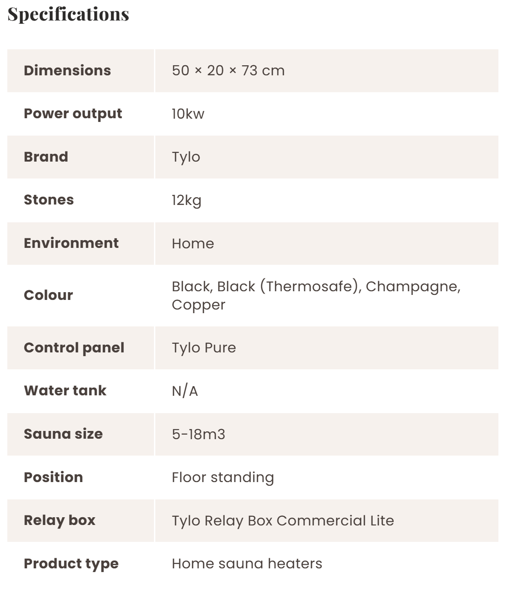The width and height of the screenshot is (508, 593).
Task: Click the Dimensions row label
Action: coord(67,70)
